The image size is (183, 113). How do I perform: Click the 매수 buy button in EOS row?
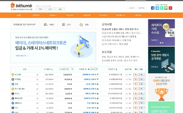click(x=136, y=94)
